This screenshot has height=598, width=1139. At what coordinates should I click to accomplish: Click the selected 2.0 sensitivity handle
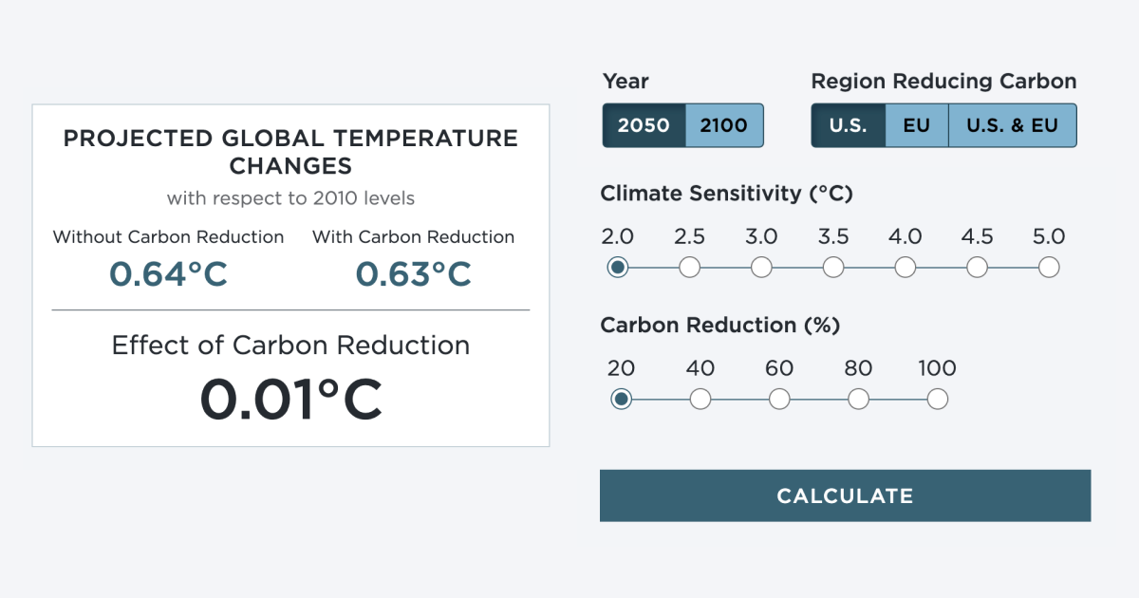tap(617, 267)
